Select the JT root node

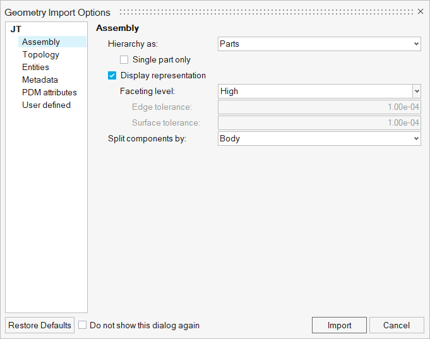tap(16, 29)
